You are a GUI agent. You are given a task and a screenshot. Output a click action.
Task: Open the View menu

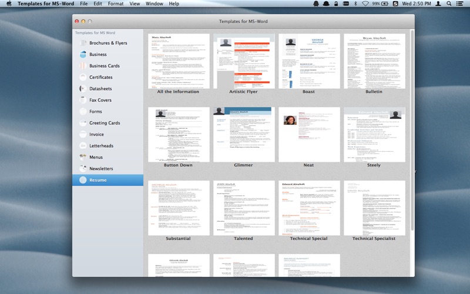[x=135, y=4]
